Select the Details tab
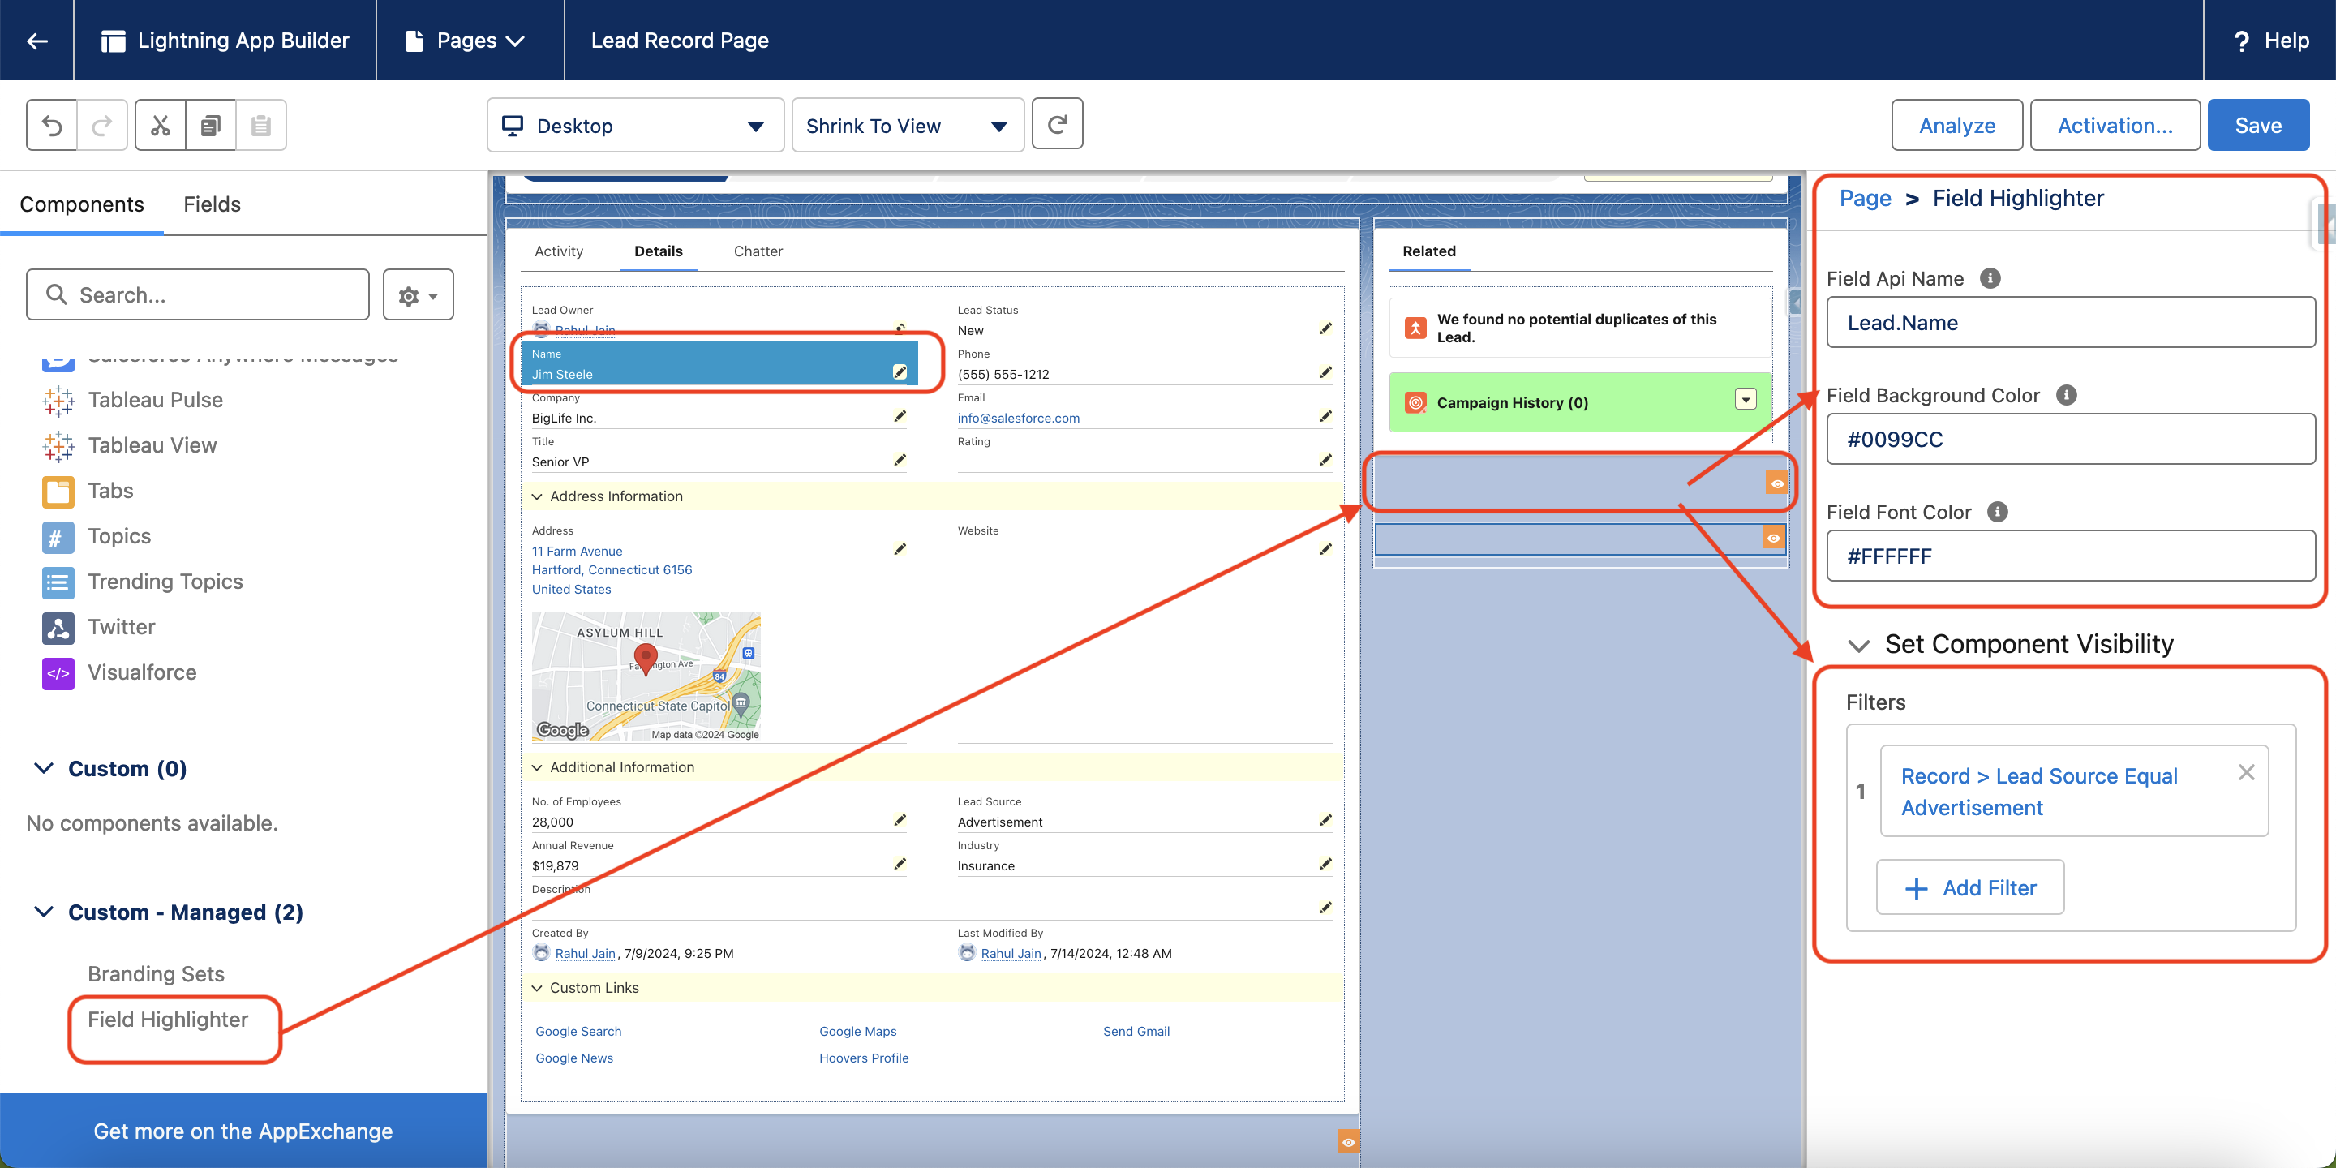This screenshot has width=2336, height=1168. click(659, 251)
